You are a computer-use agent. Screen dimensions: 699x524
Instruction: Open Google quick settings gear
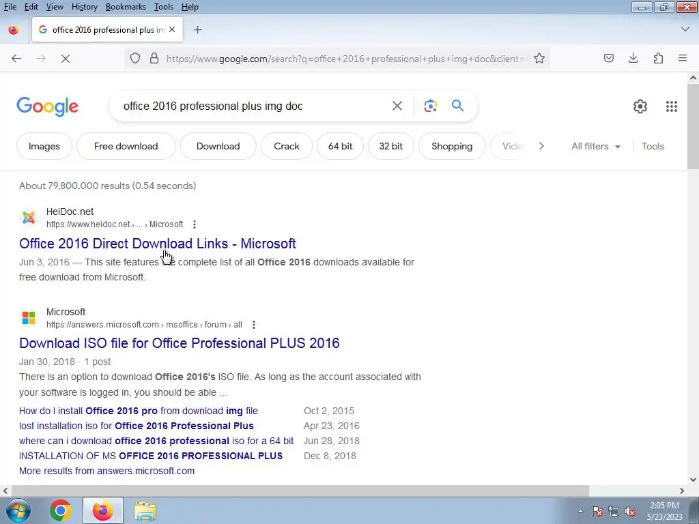click(x=640, y=106)
